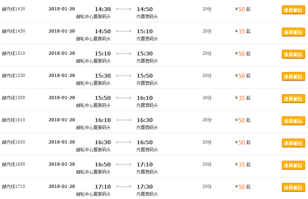The image size is (308, 199).
Task: Select cabin for the 17:10 departure
Action: click(x=293, y=187)
